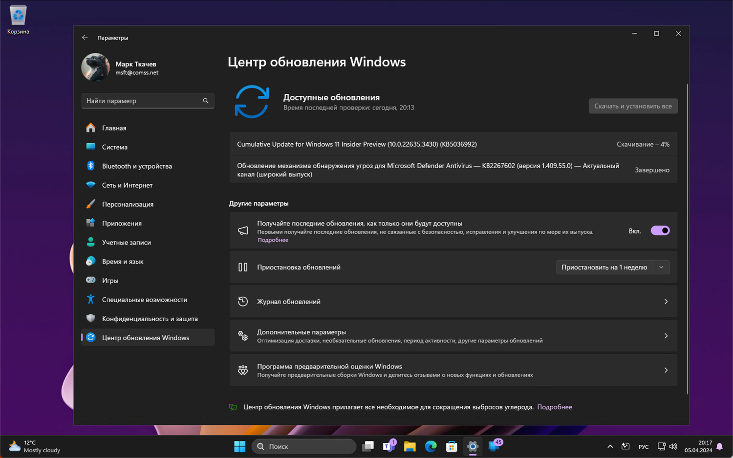Select the Сеть и Интернет wifi icon
The image size is (733, 458).
[x=91, y=185]
